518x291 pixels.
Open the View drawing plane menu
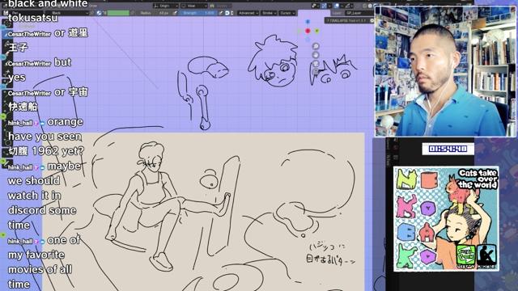[x=193, y=6]
